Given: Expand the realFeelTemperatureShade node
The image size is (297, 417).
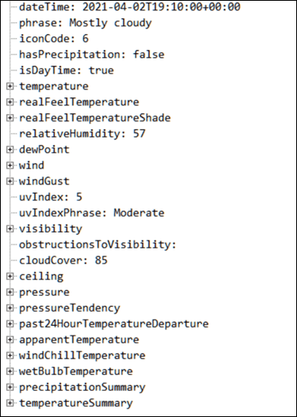Looking at the screenshot, I should 9,118.
